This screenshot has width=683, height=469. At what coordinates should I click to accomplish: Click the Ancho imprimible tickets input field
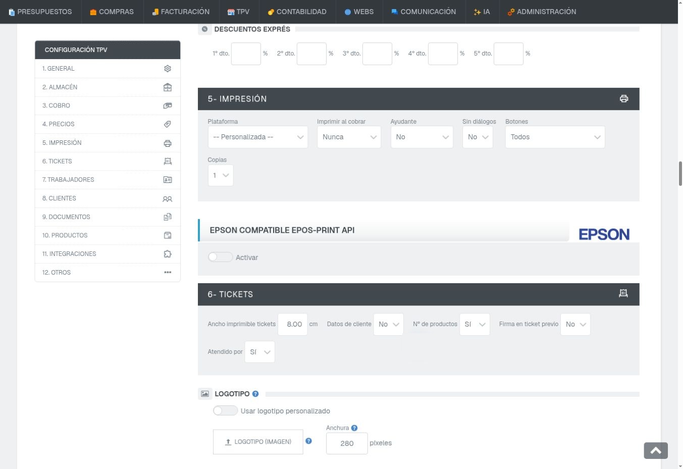tap(293, 324)
